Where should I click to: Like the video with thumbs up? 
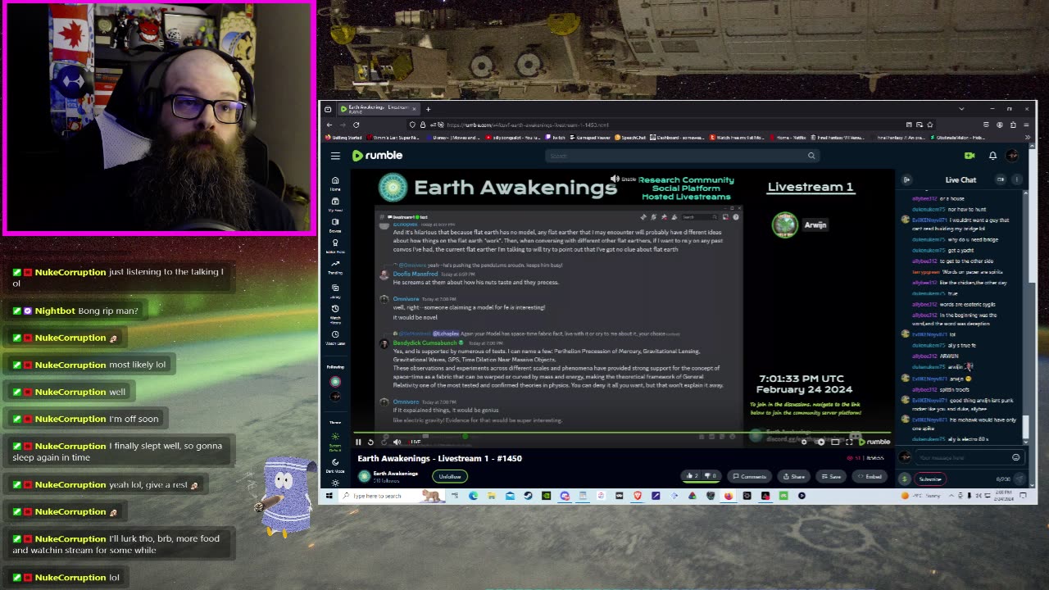click(693, 476)
